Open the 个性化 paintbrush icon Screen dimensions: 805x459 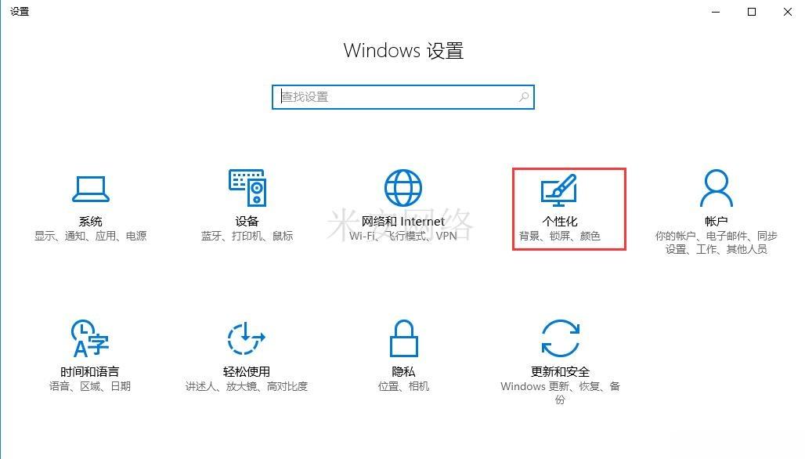pos(560,189)
